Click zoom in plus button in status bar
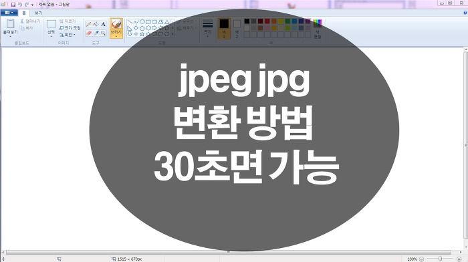The image size is (468, 262). click(x=459, y=259)
